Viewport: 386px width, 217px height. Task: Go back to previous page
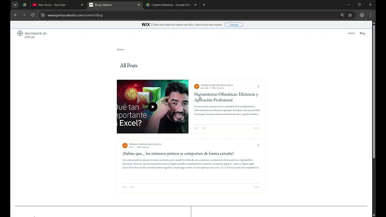(x=15, y=15)
